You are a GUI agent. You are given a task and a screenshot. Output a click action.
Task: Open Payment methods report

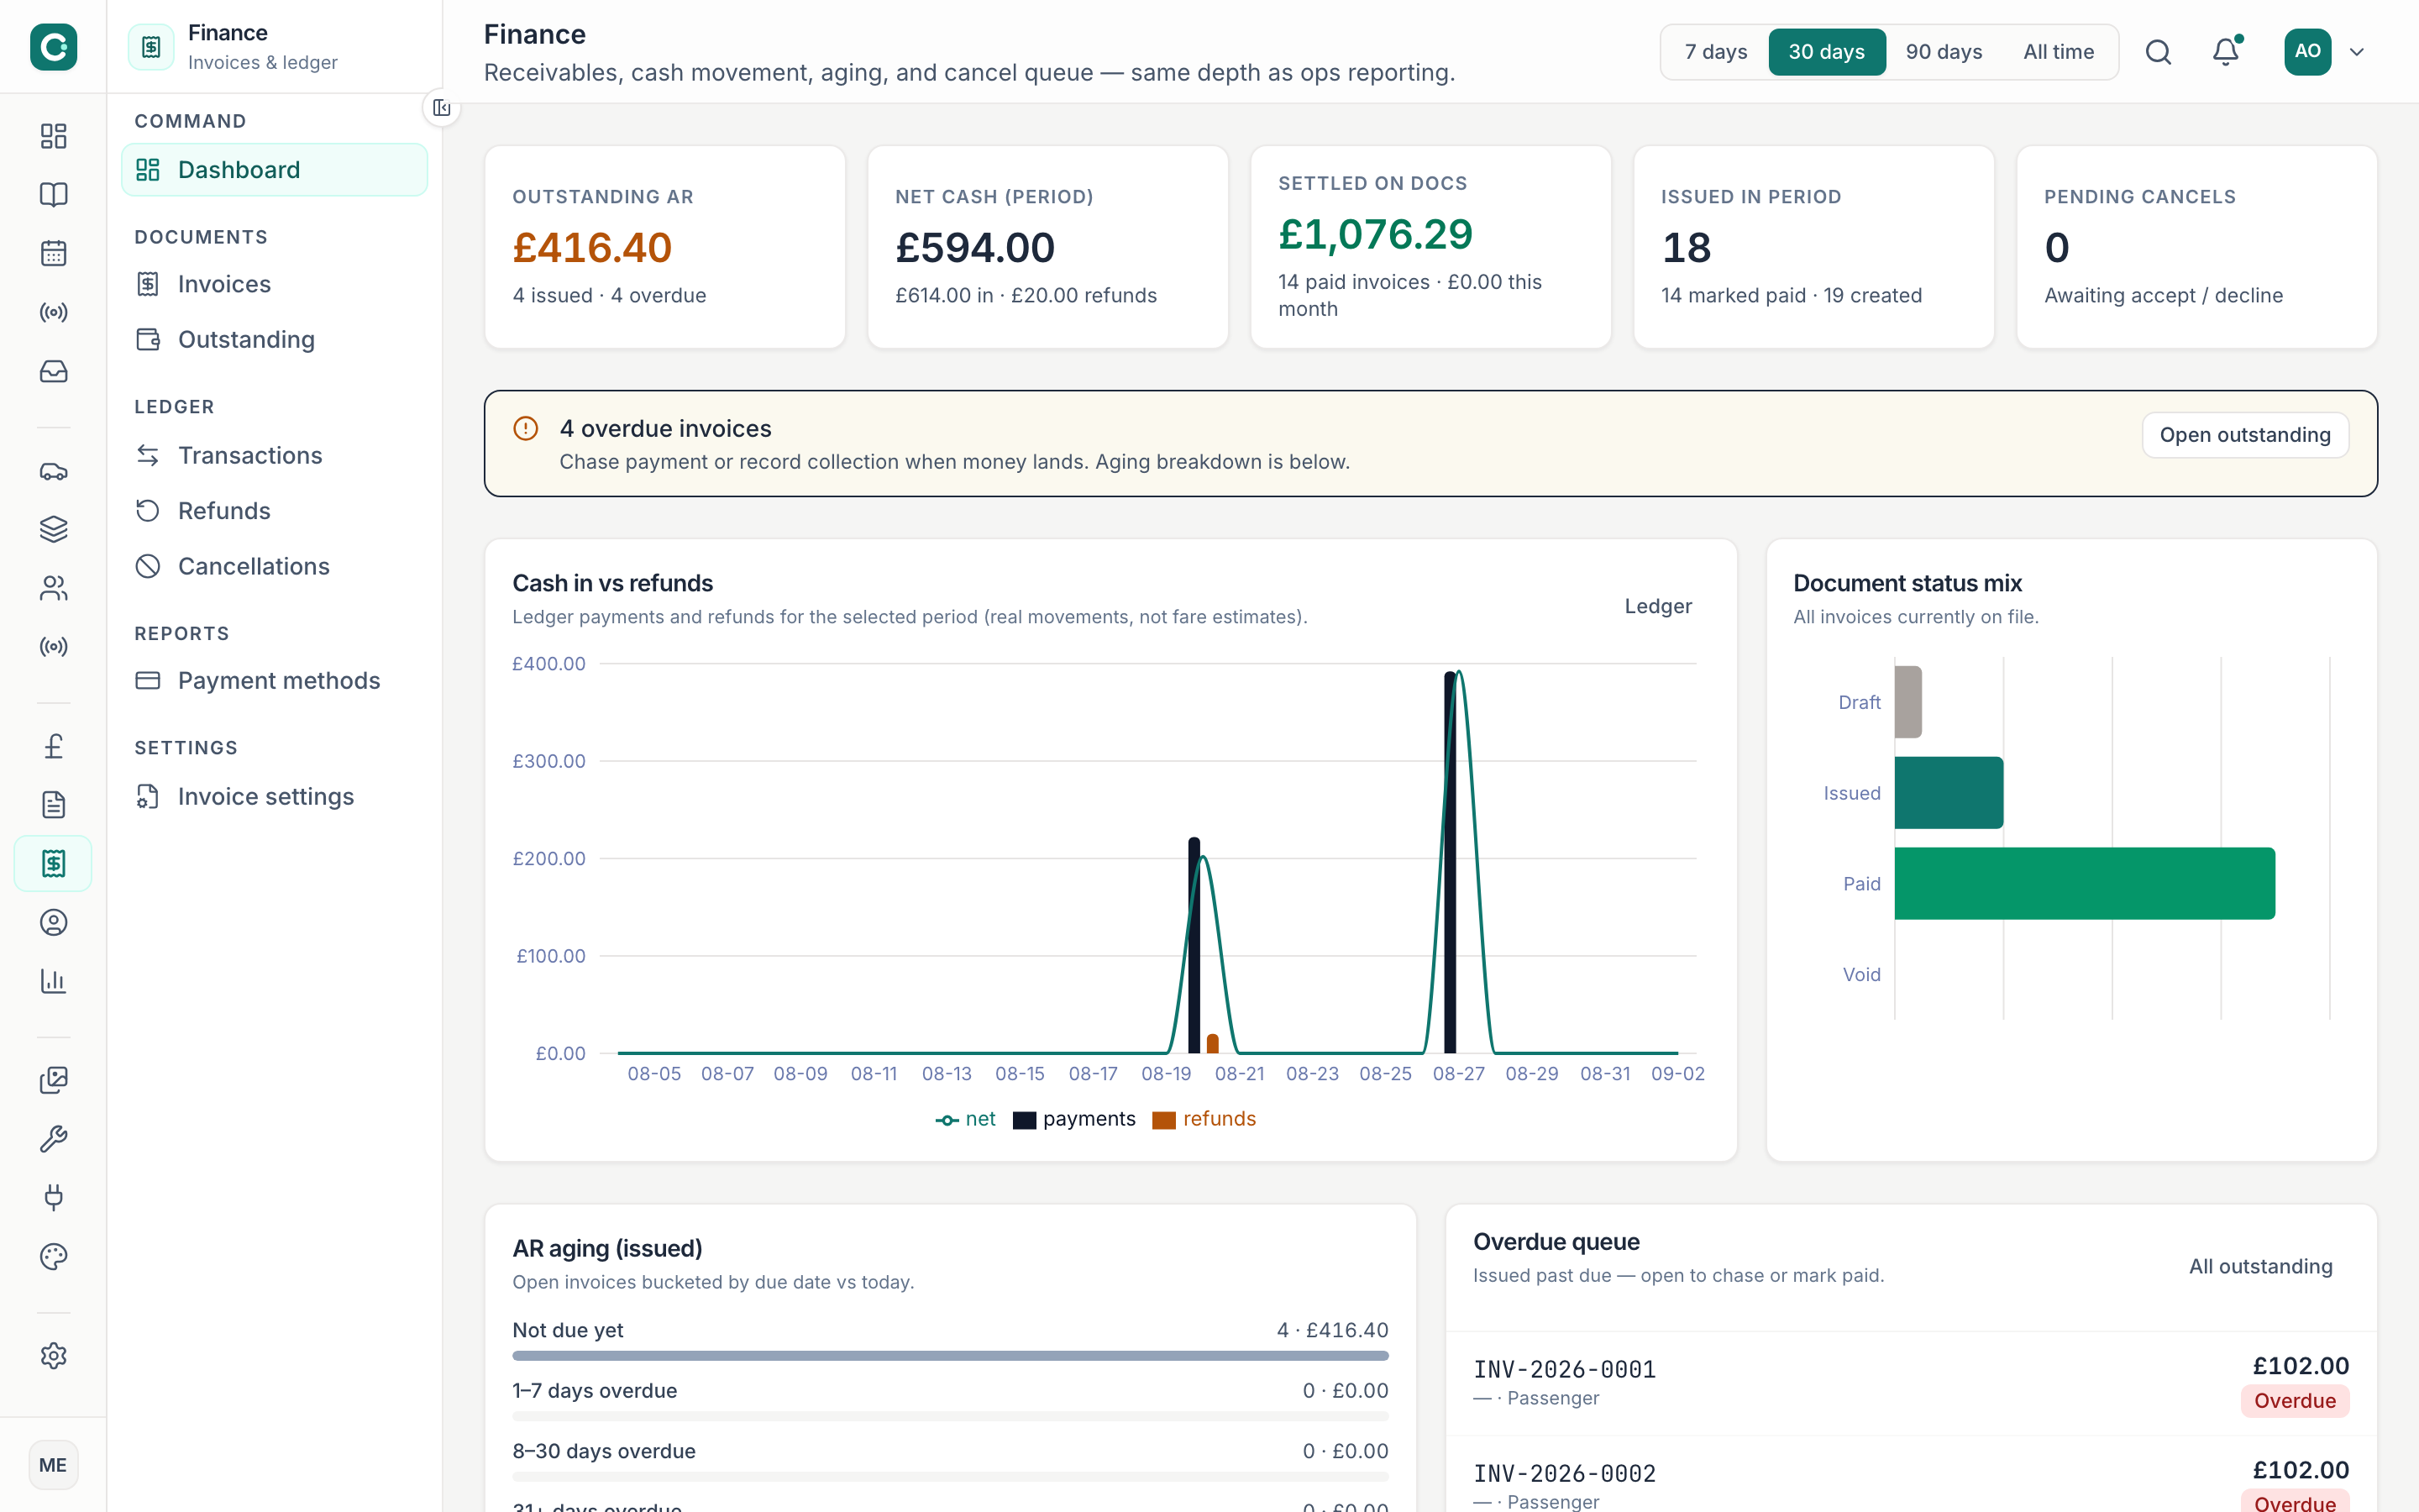[x=275, y=681]
